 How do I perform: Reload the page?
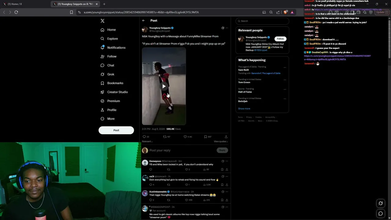coord(16,12)
